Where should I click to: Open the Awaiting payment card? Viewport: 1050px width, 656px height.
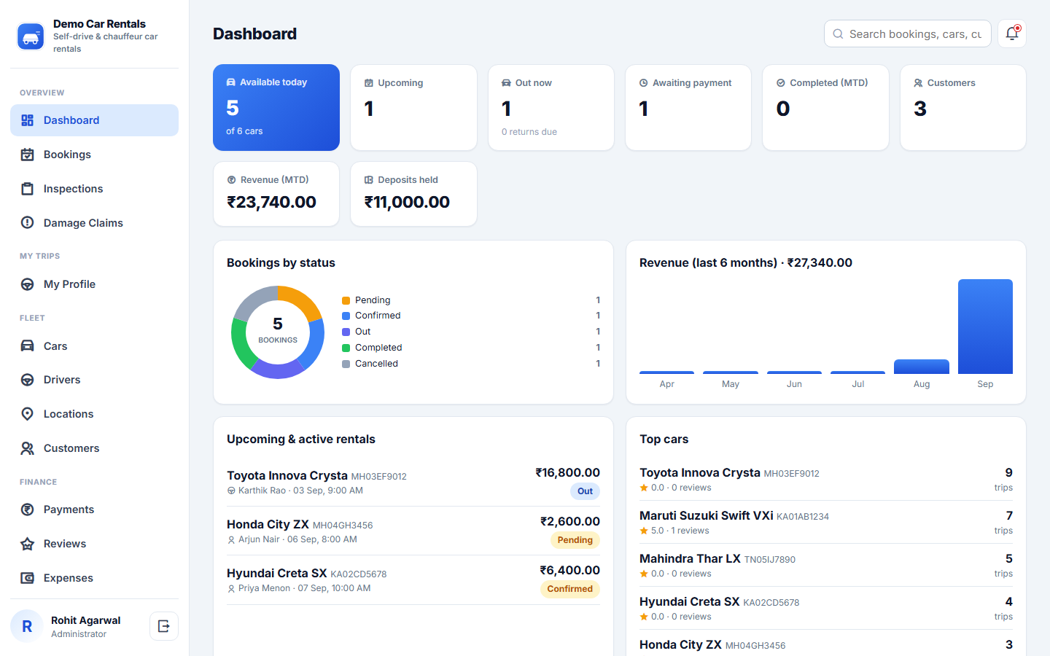(688, 107)
